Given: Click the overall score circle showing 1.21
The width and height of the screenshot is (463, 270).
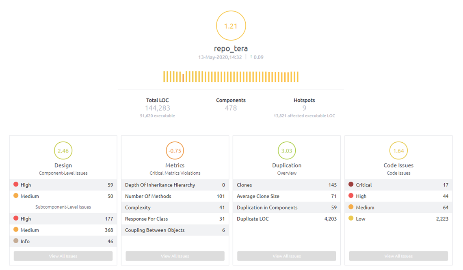Looking at the screenshot, I should point(231,26).
